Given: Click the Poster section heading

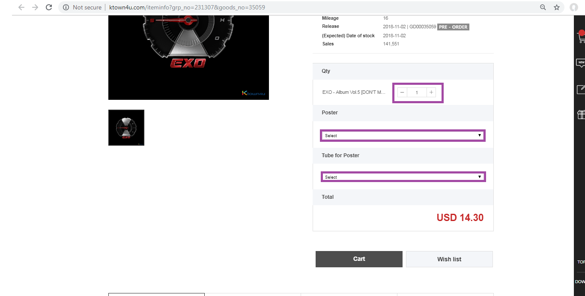Looking at the screenshot, I should 330,113.
